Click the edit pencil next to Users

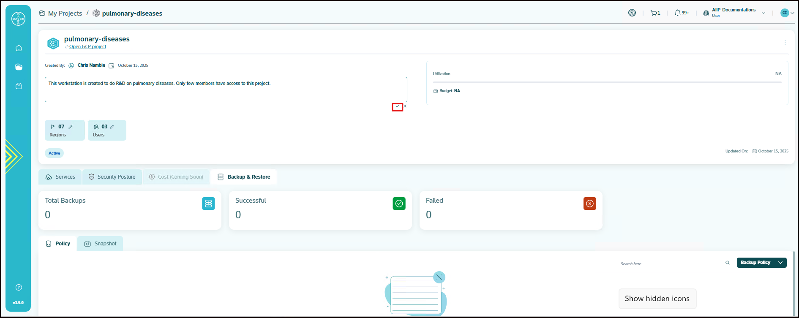click(112, 127)
